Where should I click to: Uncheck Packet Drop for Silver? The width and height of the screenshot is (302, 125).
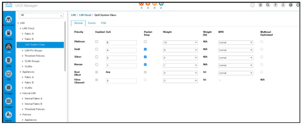pos(145,57)
